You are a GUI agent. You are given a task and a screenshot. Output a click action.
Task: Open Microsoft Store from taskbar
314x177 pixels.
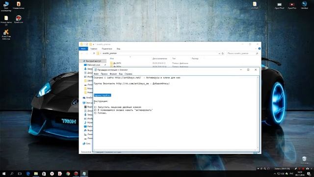coord(44,174)
